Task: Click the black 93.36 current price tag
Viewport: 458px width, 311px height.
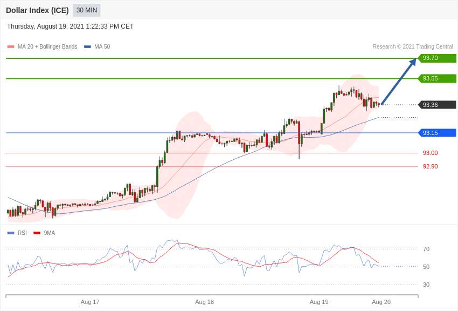Action: pos(438,105)
